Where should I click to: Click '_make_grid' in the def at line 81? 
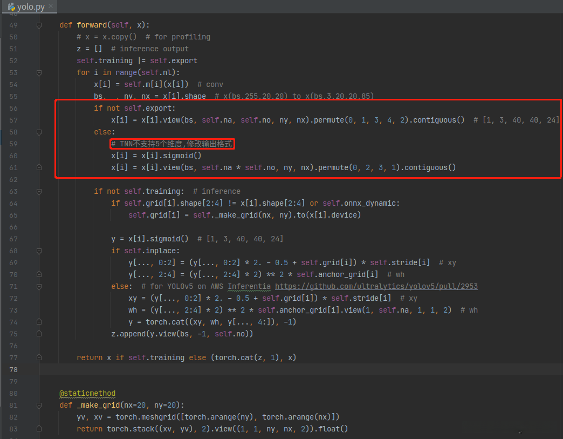[x=98, y=405]
